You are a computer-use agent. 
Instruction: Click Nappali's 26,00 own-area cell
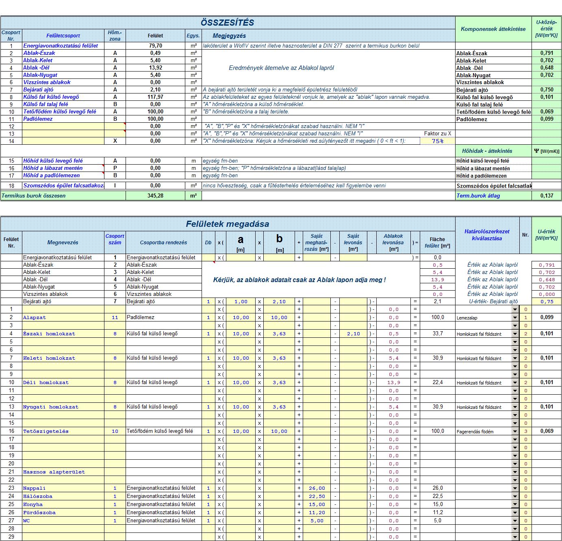point(317,488)
